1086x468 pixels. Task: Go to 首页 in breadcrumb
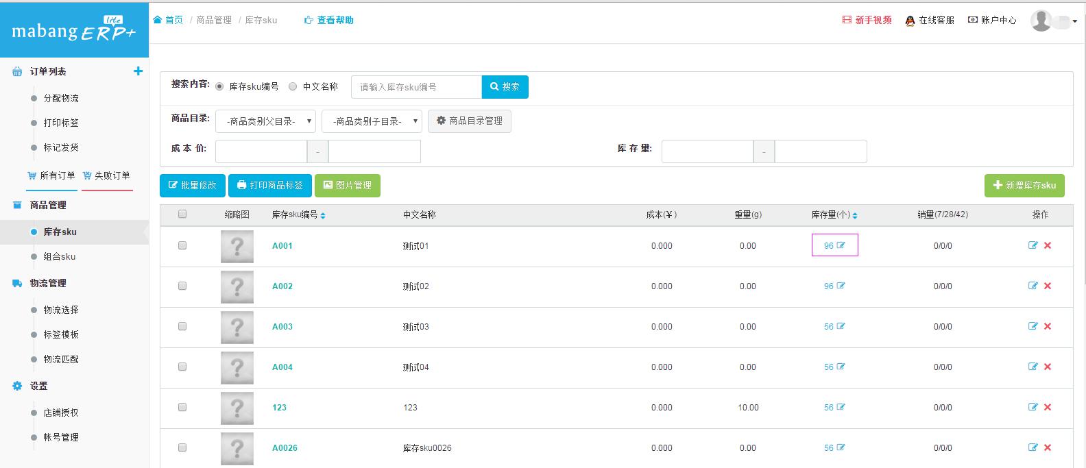(168, 21)
